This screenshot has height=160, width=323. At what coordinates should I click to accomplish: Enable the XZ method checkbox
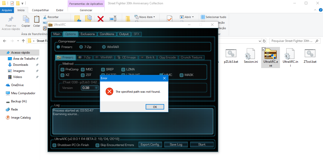click(62, 75)
